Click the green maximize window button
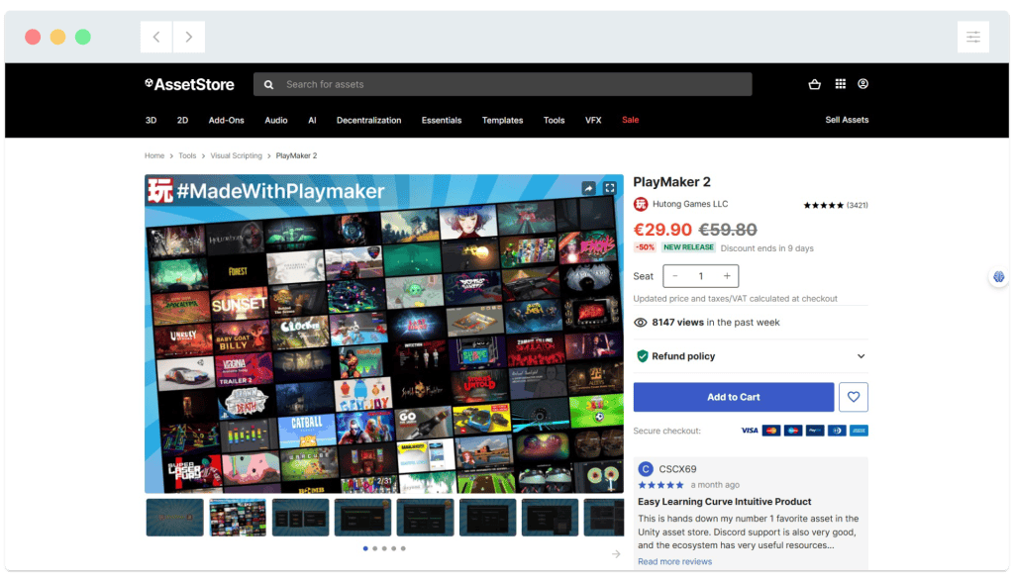 pos(83,37)
